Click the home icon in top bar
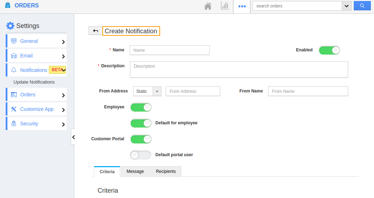Screen dimensions: 374x198 tap(208, 6)
